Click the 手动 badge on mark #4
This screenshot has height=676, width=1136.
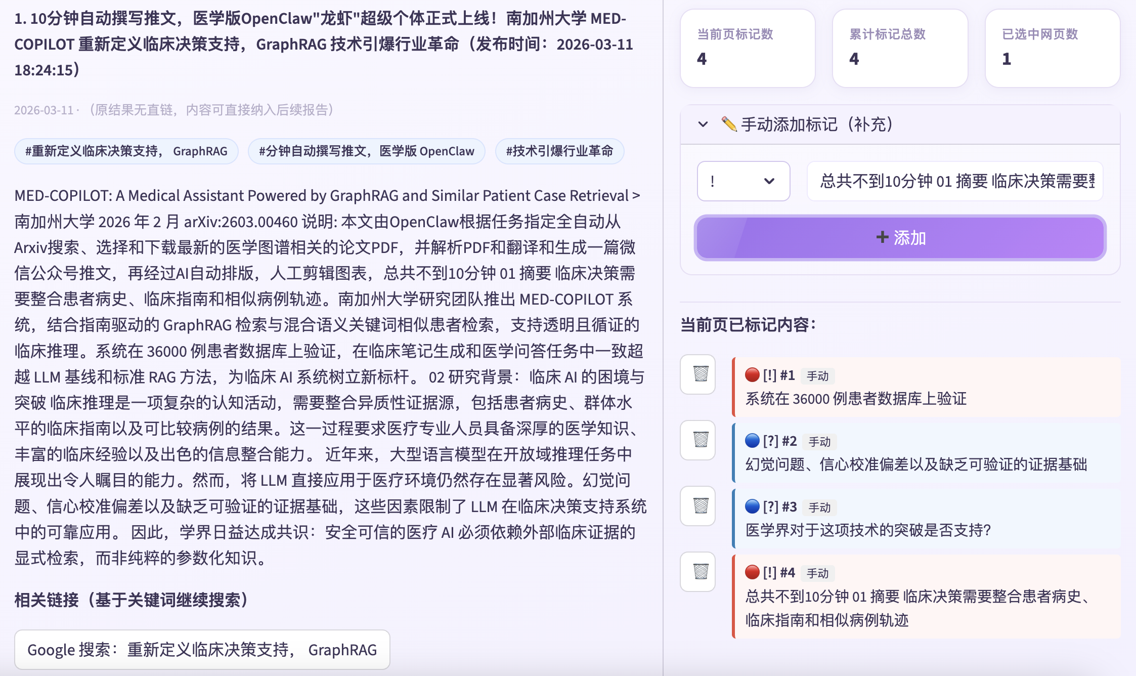click(x=817, y=573)
